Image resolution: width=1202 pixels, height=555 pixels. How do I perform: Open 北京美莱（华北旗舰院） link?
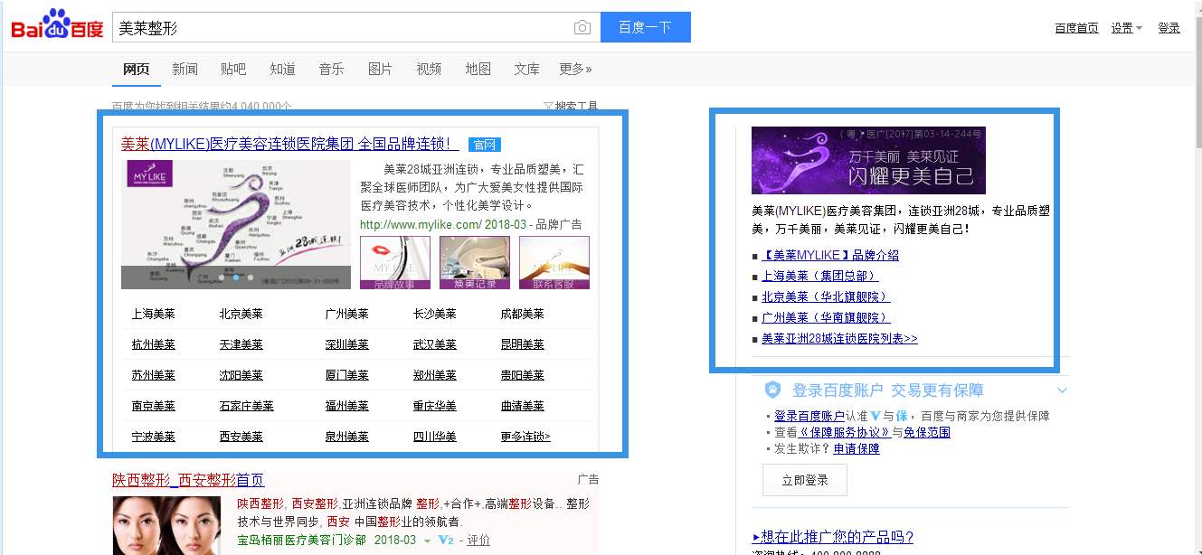point(826,296)
